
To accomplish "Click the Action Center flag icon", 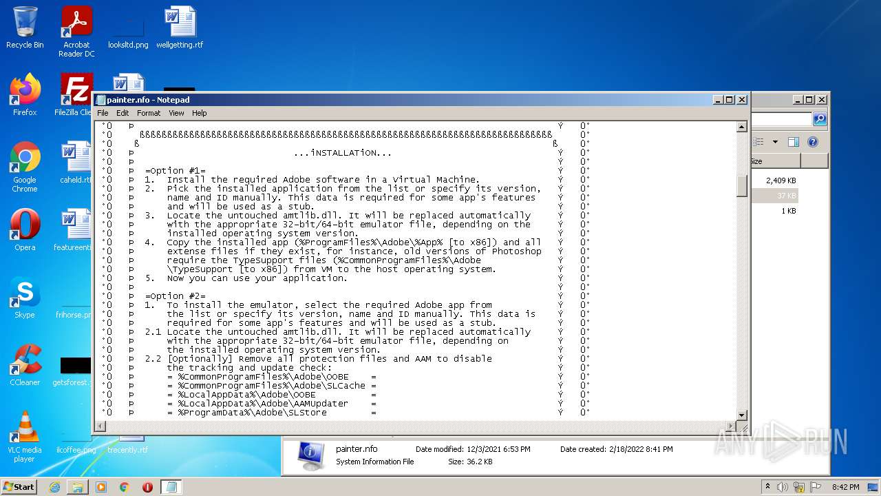I will pos(816,487).
